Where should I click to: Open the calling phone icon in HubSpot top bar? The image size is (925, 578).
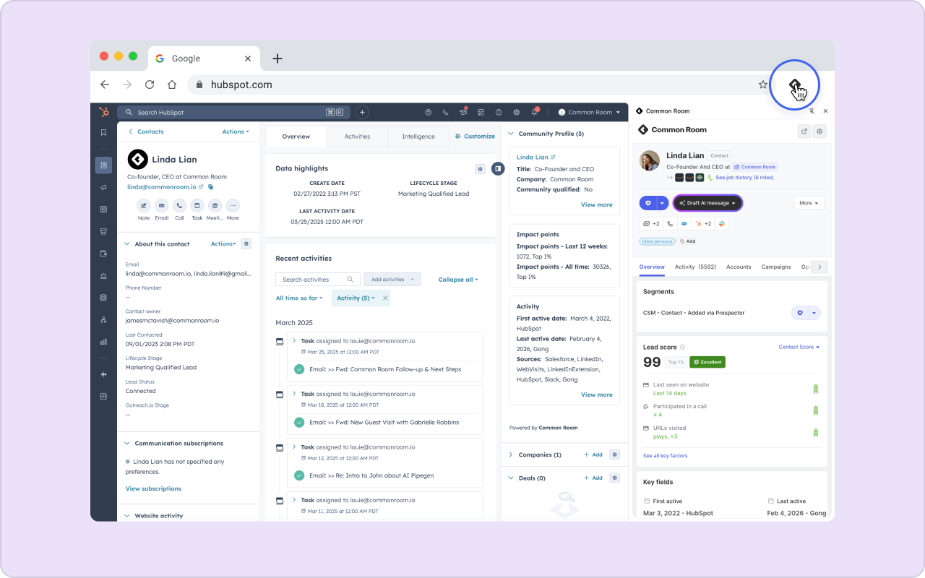[x=445, y=112]
